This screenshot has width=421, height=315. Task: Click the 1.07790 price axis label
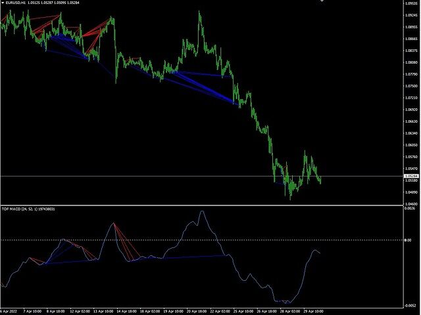[x=411, y=74]
